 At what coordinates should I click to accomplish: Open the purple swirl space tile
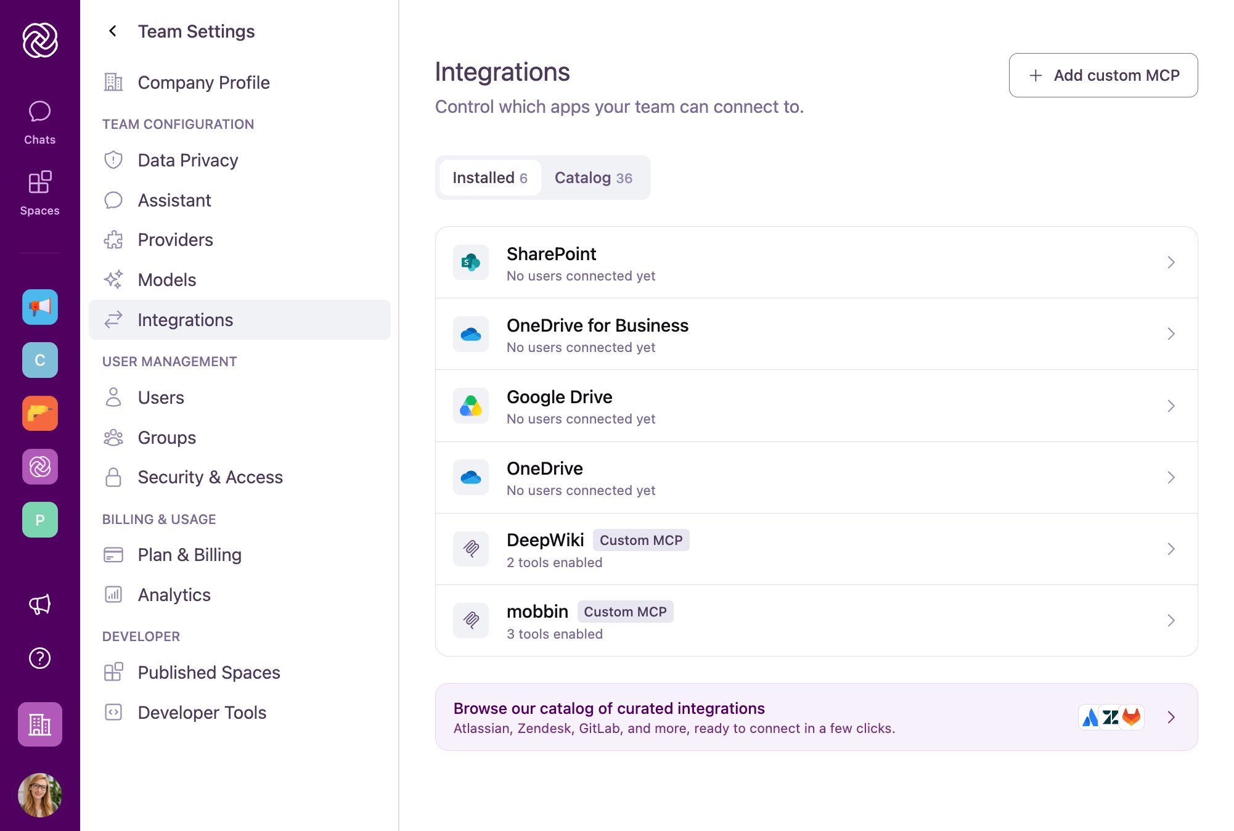pyautogui.click(x=40, y=467)
